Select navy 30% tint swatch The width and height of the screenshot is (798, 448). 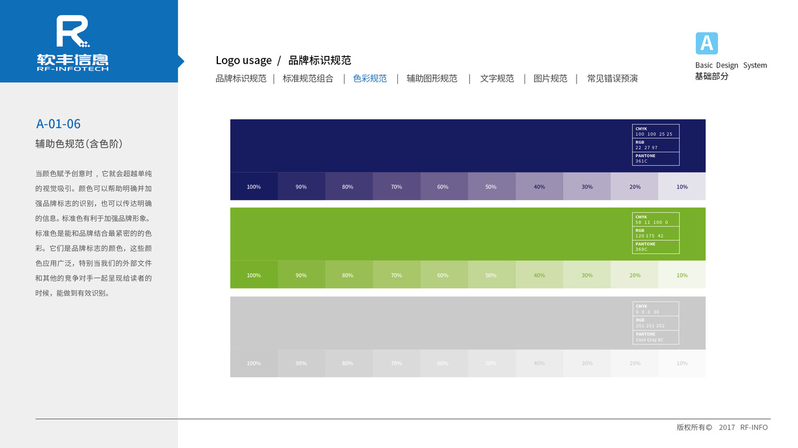587,187
